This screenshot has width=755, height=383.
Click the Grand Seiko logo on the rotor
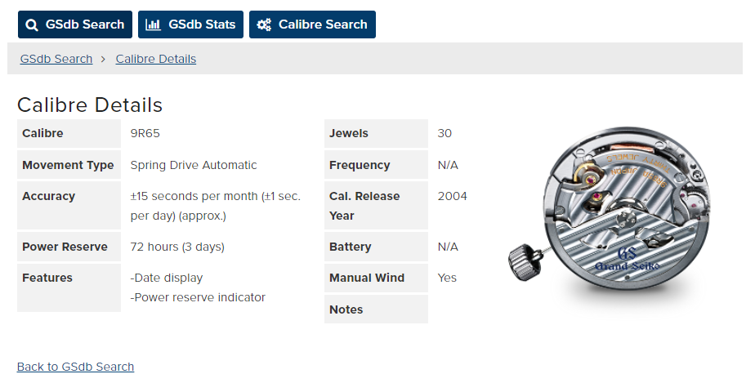coord(627,260)
